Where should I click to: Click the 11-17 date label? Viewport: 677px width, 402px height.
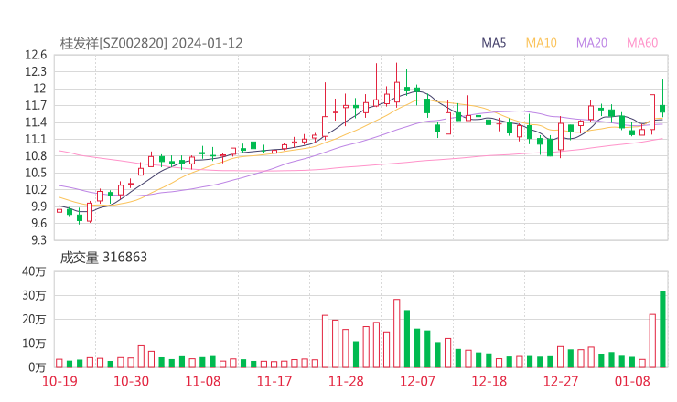[274, 381]
